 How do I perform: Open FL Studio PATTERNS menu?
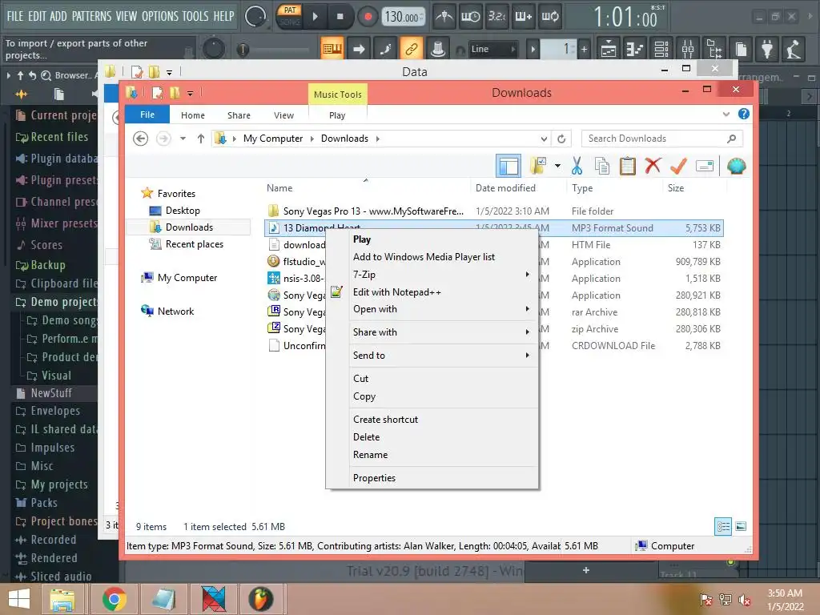91,16
